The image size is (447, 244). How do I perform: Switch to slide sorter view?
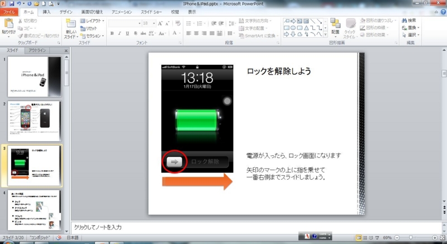click(365, 237)
